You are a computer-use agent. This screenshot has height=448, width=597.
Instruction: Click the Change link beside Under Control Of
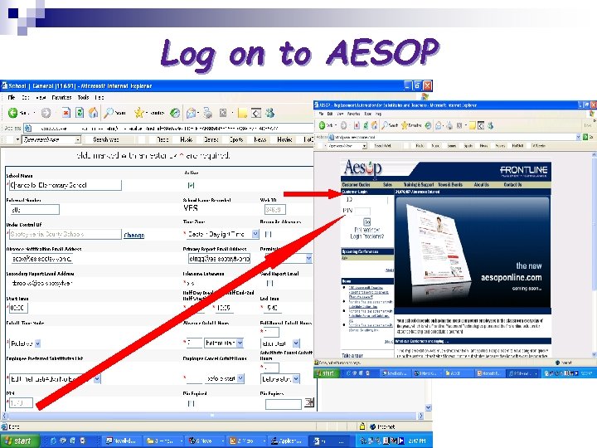(x=134, y=236)
